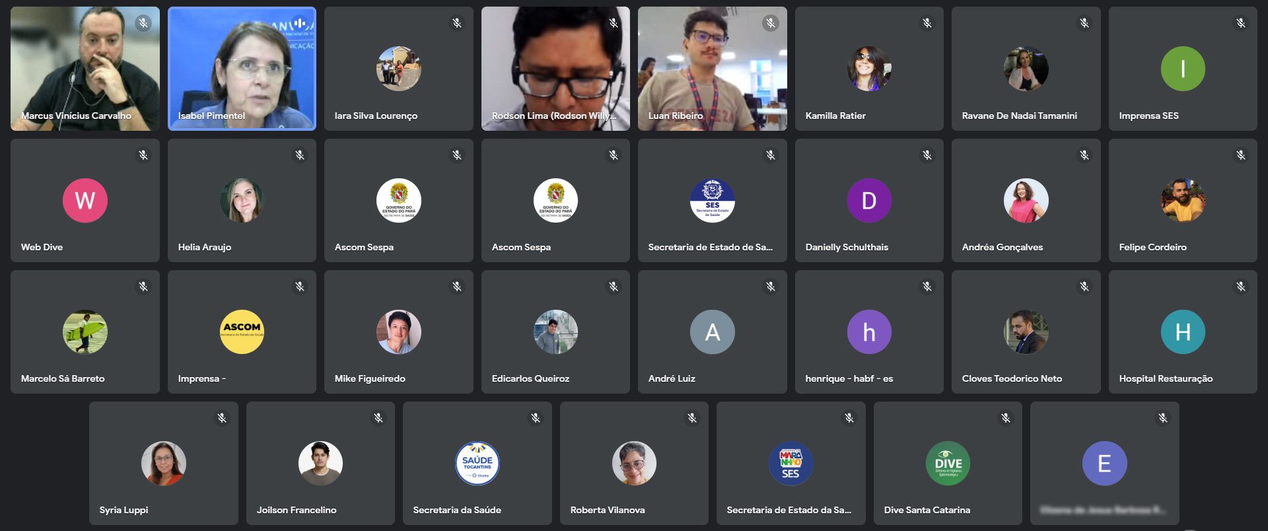Click the muted mic icon on Hospital Restauração's tile

(x=1240, y=287)
